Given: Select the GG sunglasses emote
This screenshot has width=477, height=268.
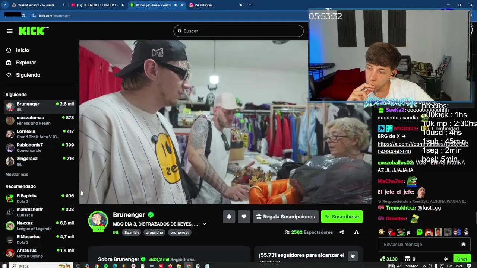Looking at the screenshot, I should pos(457,232).
